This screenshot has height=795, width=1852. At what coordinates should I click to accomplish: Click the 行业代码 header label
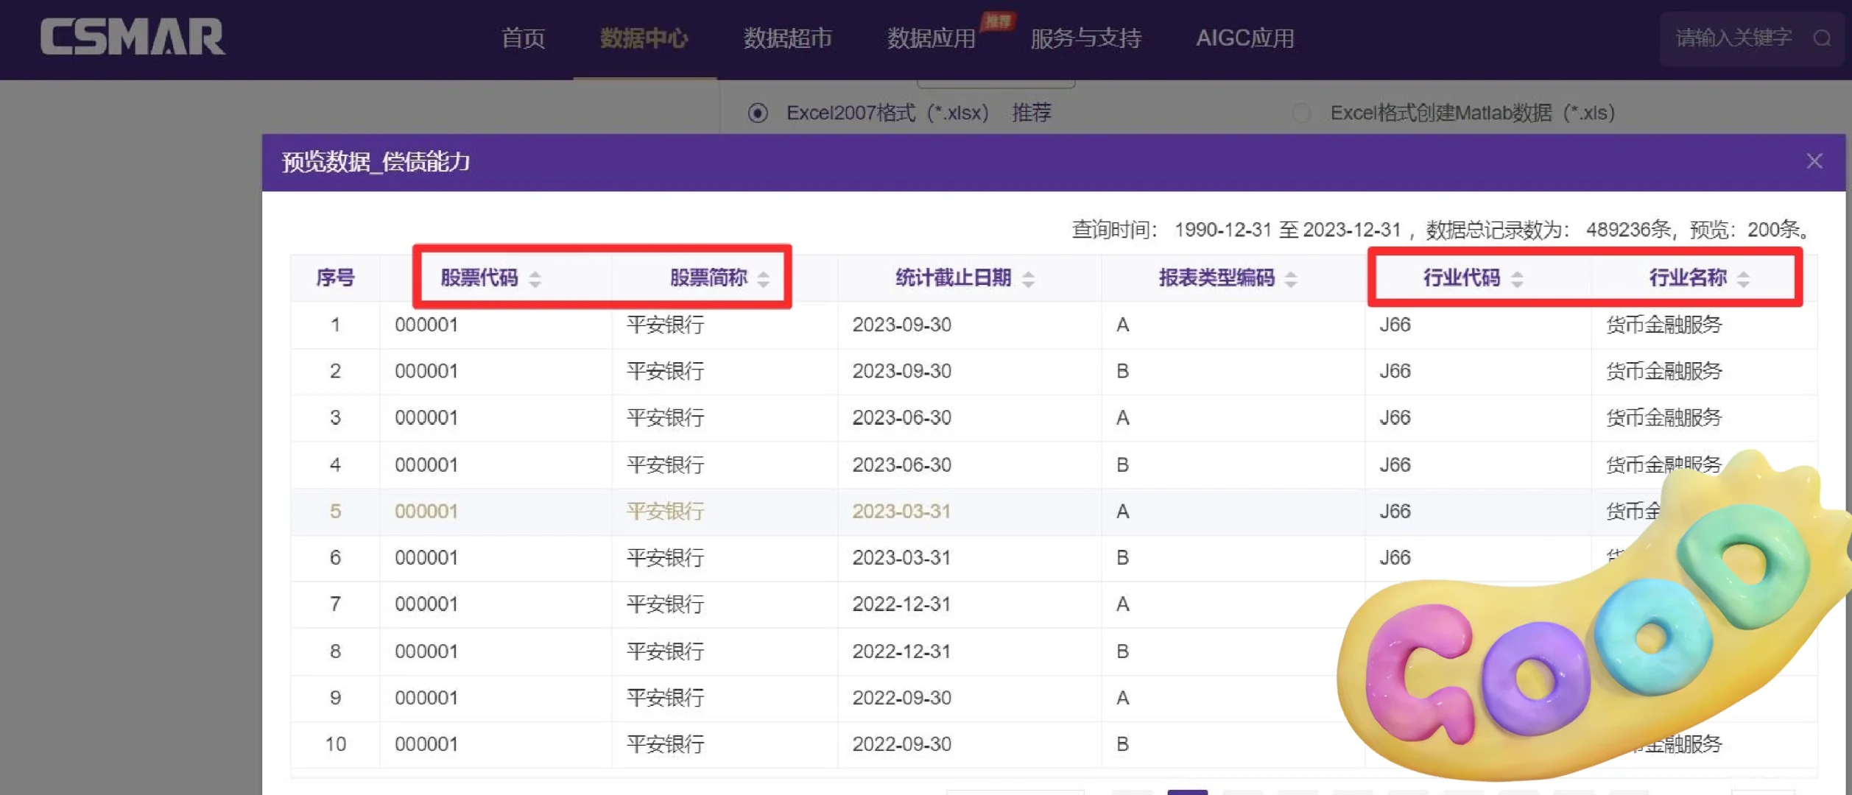1462,278
